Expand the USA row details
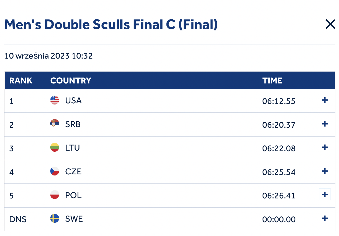 click(325, 100)
